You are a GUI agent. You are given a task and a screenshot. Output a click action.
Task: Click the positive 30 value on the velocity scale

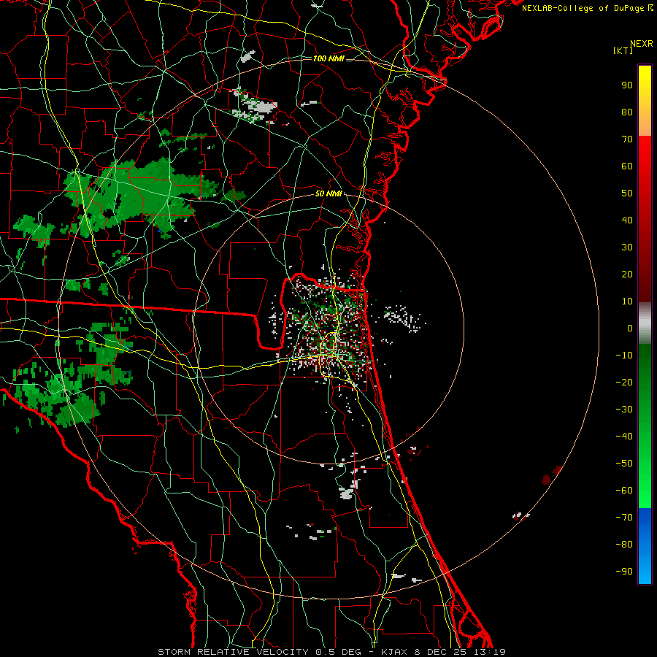tap(627, 247)
